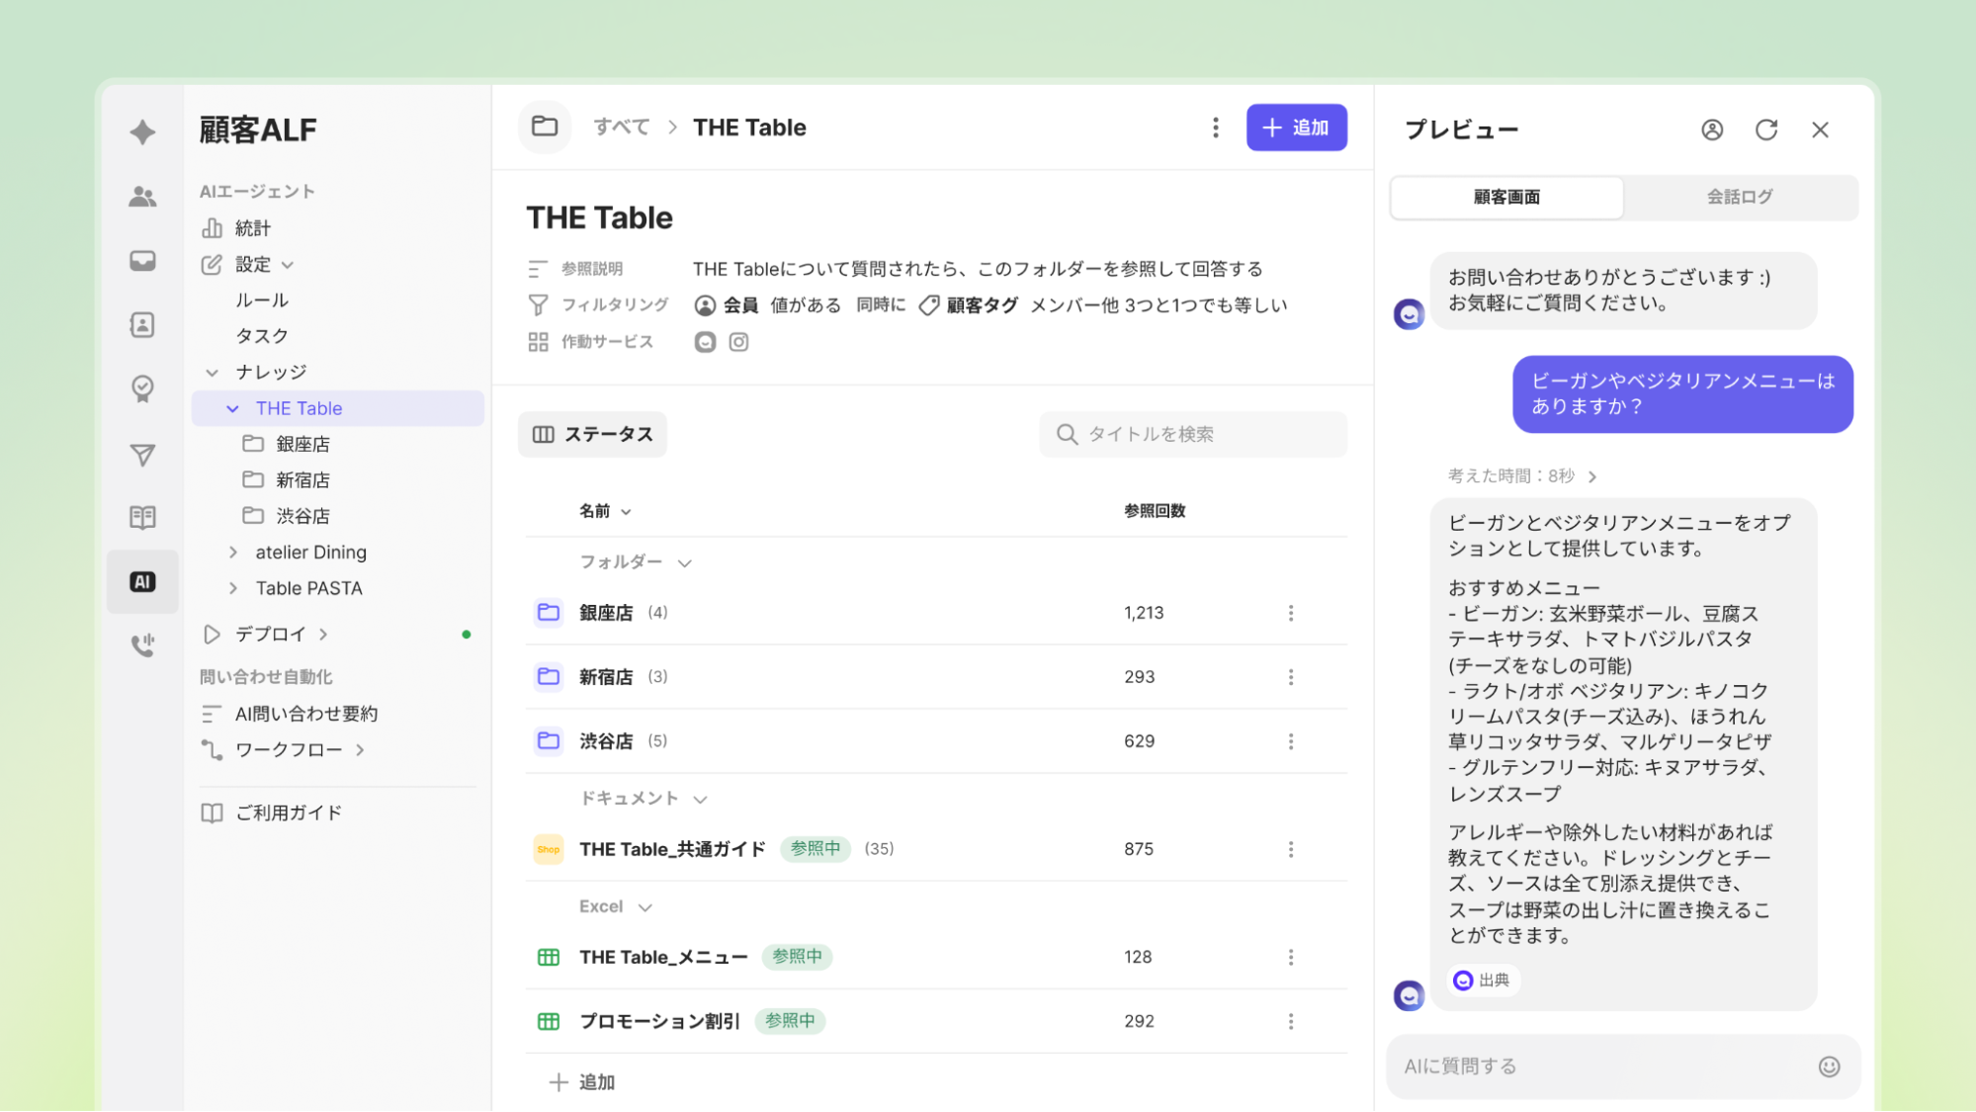Open the inbox icon in sidebar
The height and width of the screenshot is (1112, 1976).
[x=142, y=261]
